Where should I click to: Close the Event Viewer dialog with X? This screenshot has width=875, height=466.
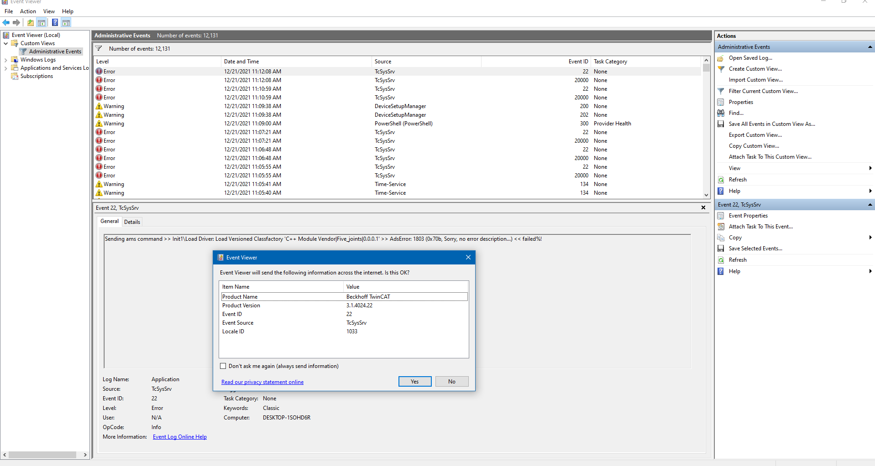pos(468,258)
